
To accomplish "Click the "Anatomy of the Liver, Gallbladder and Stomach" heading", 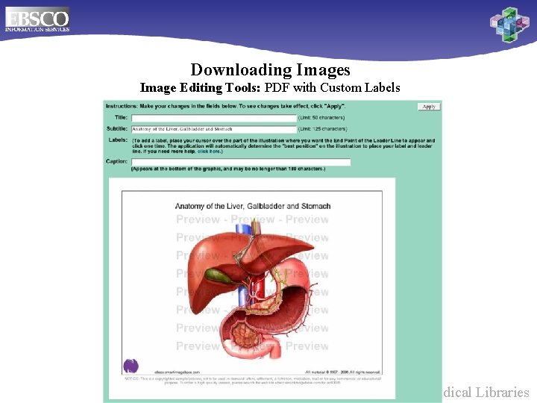I will 253,206.
